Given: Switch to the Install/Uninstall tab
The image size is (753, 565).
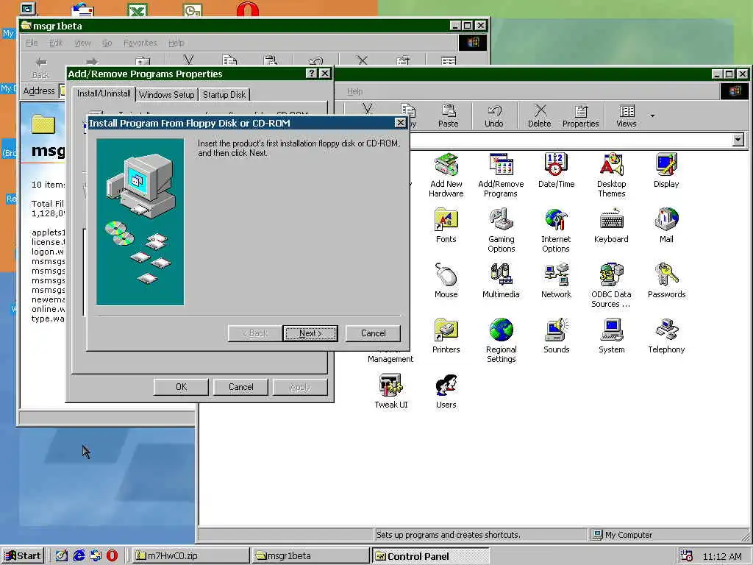Looking at the screenshot, I should pos(104,93).
